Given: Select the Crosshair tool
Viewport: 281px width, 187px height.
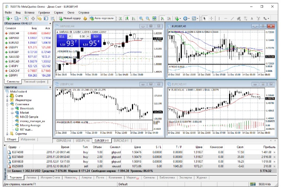Looking at the screenshot, I should [211, 18].
